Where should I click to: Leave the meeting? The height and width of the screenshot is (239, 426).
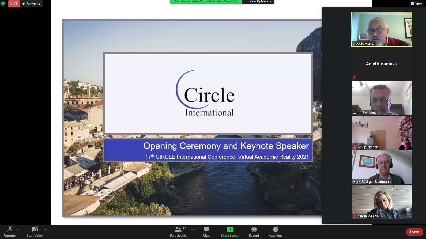[414, 232]
